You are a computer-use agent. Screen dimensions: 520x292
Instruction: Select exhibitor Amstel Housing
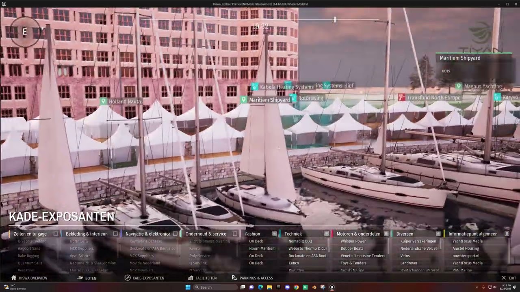pos(466,248)
